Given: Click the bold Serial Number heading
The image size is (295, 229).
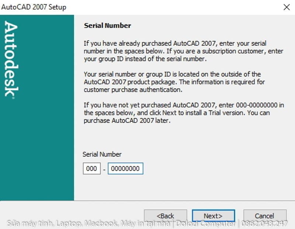Looking at the screenshot, I should tap(108, 25).
